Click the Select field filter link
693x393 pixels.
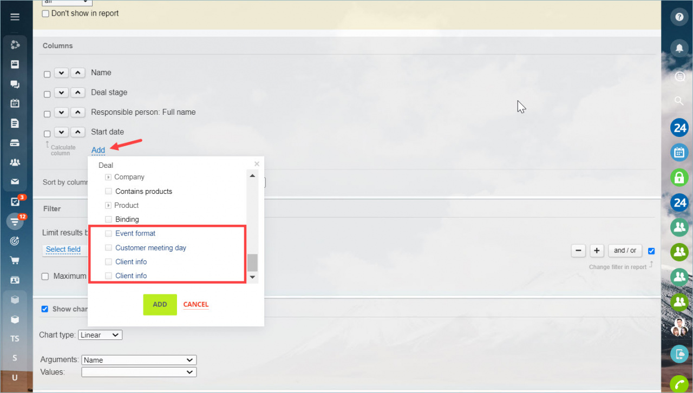tap(63, 250)
